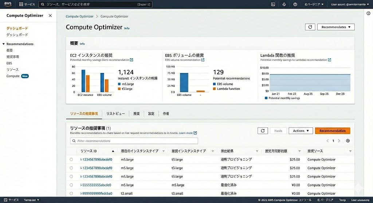Close the Compute Optimizer side navigation
Screen dimensions: 373x203
coord(50,15)
